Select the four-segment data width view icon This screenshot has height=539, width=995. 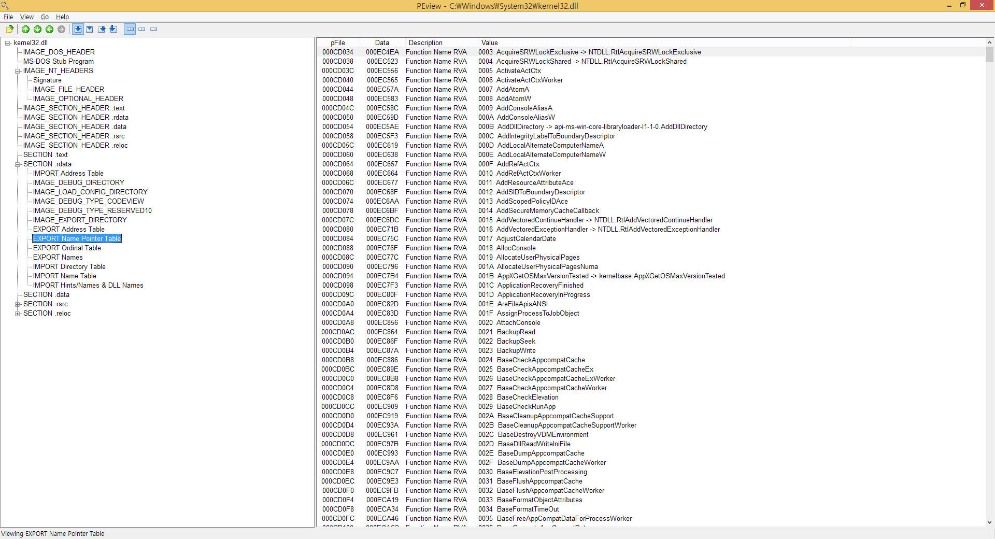[x=130, y=29]
